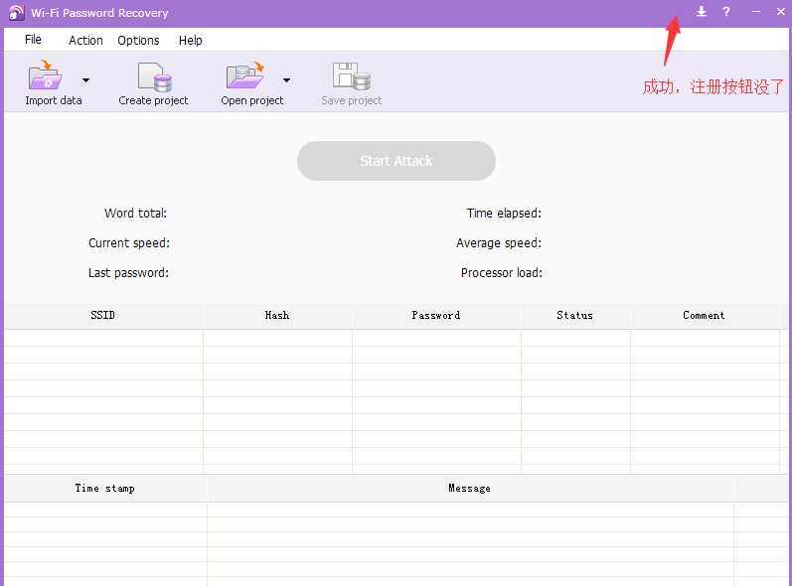792x586 pixels.
Task: Click the Create project label
Action: click(154, 100)
